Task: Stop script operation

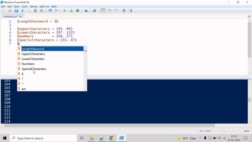Action: coord(78,11)
